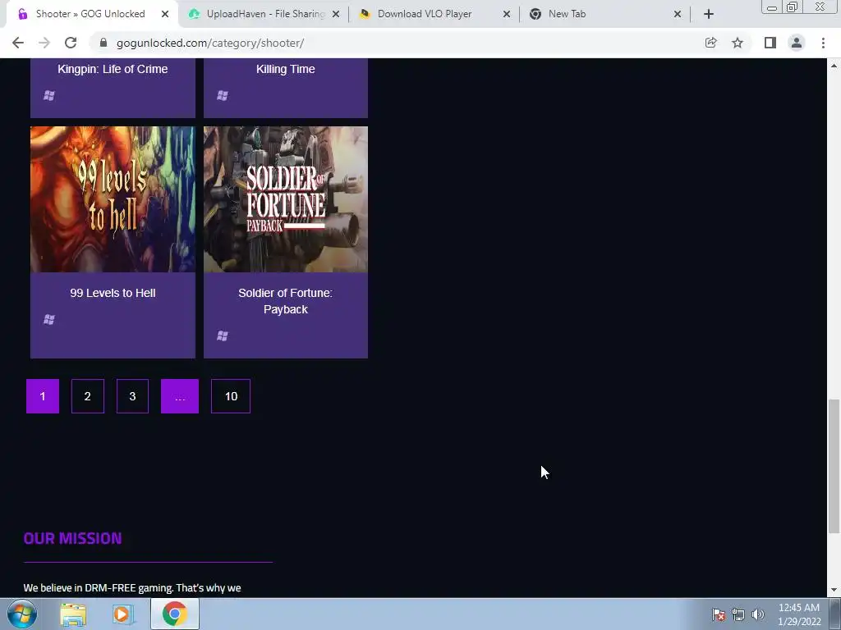The height and width of the screenshot is (630, 841).
Task: Open Kingpin: Life of Crime title link
Action: pyautogui.click(x=113, y=69)
